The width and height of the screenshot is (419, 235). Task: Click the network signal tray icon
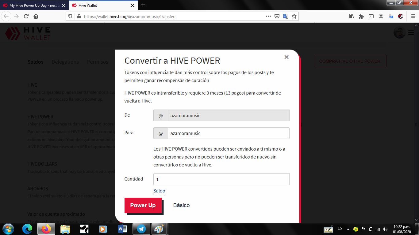click(x=378, y=229)
